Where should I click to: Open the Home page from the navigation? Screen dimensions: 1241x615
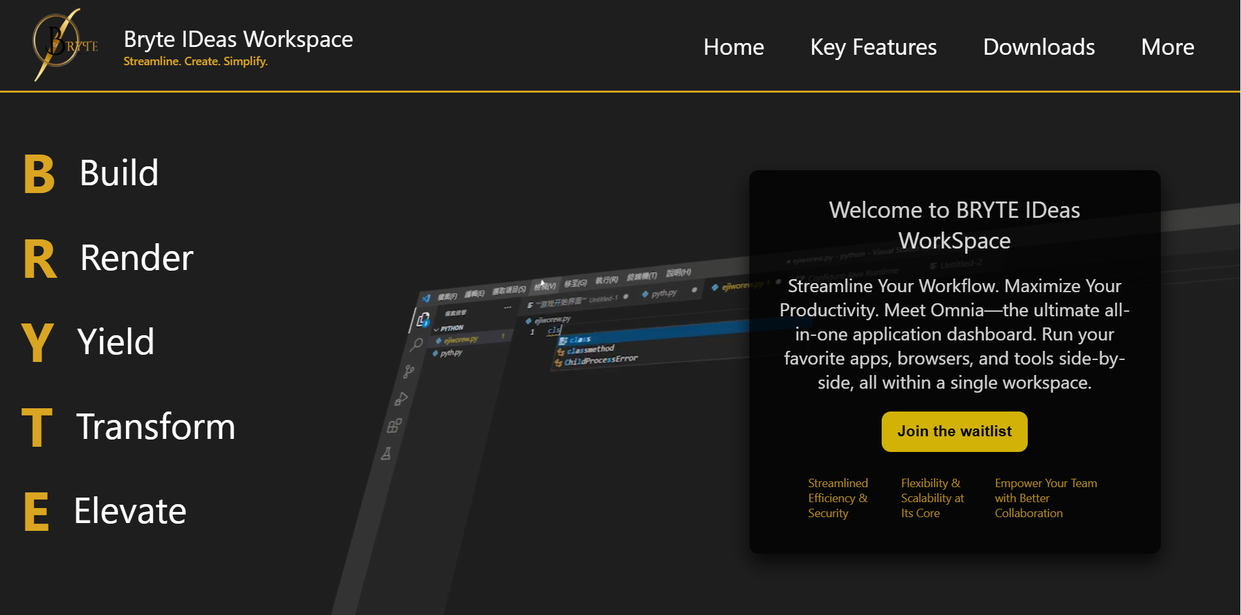733,47
